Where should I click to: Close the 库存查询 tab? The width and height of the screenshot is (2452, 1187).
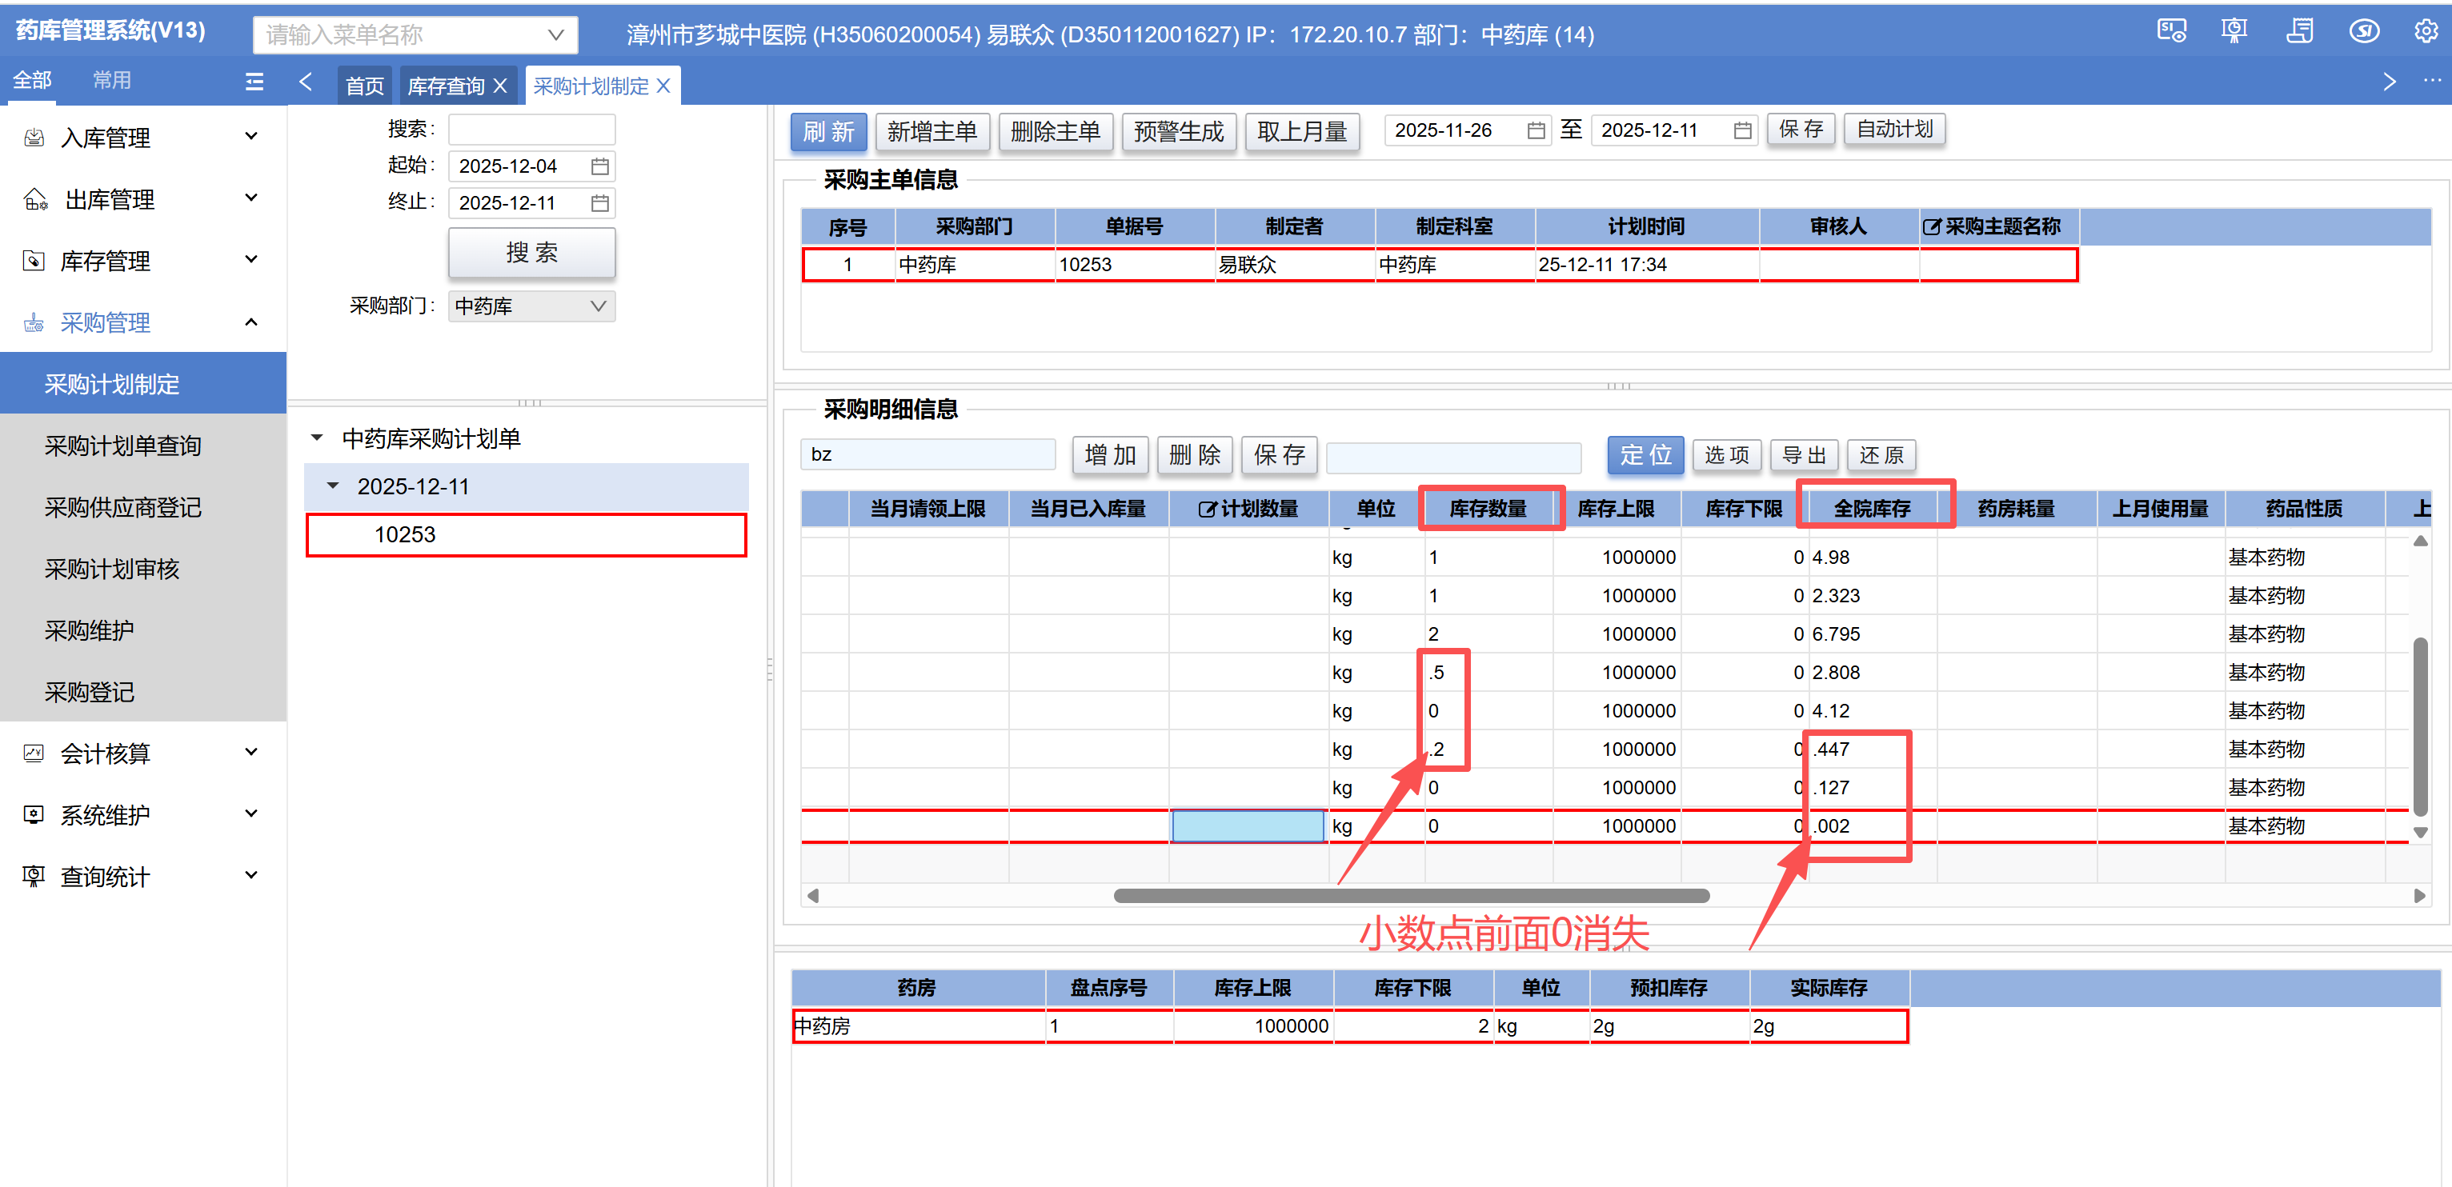pyautogui.click(x=499, y=86)
